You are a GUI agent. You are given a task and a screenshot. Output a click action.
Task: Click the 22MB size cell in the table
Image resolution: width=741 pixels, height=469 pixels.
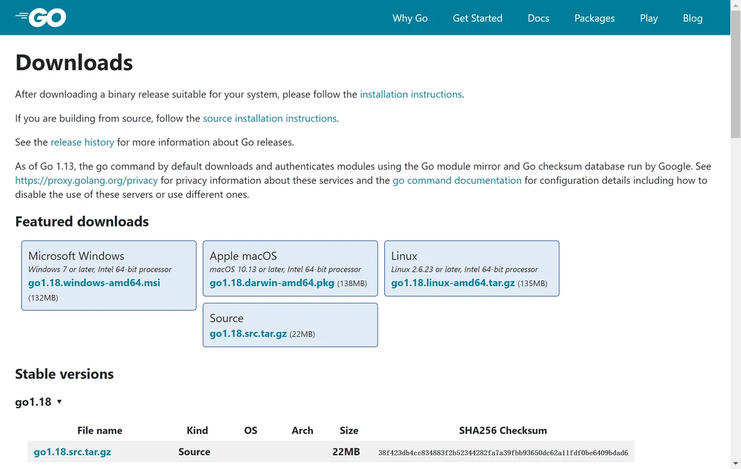click(x=346, y=452)
